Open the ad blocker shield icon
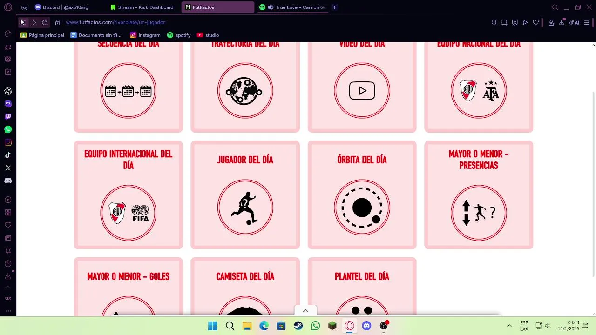 [x=515, y=22]
